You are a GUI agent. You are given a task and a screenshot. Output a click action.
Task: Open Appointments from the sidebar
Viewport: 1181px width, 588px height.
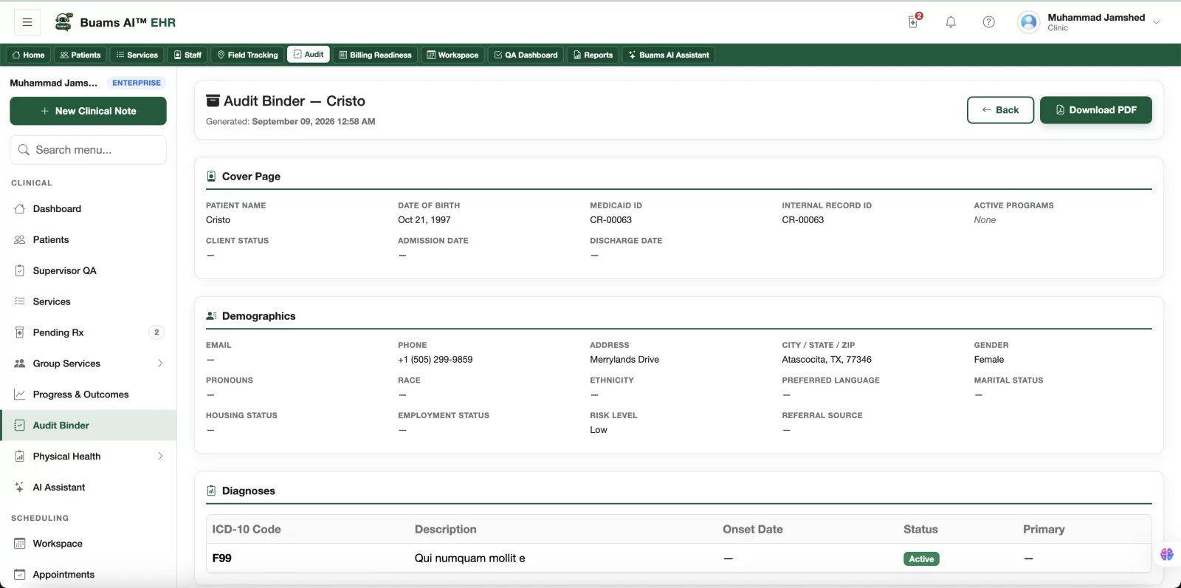(88, 575)
